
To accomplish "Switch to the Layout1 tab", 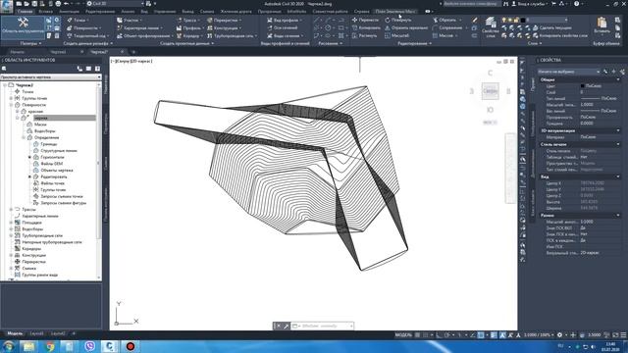I will click(x=37, y=333).
